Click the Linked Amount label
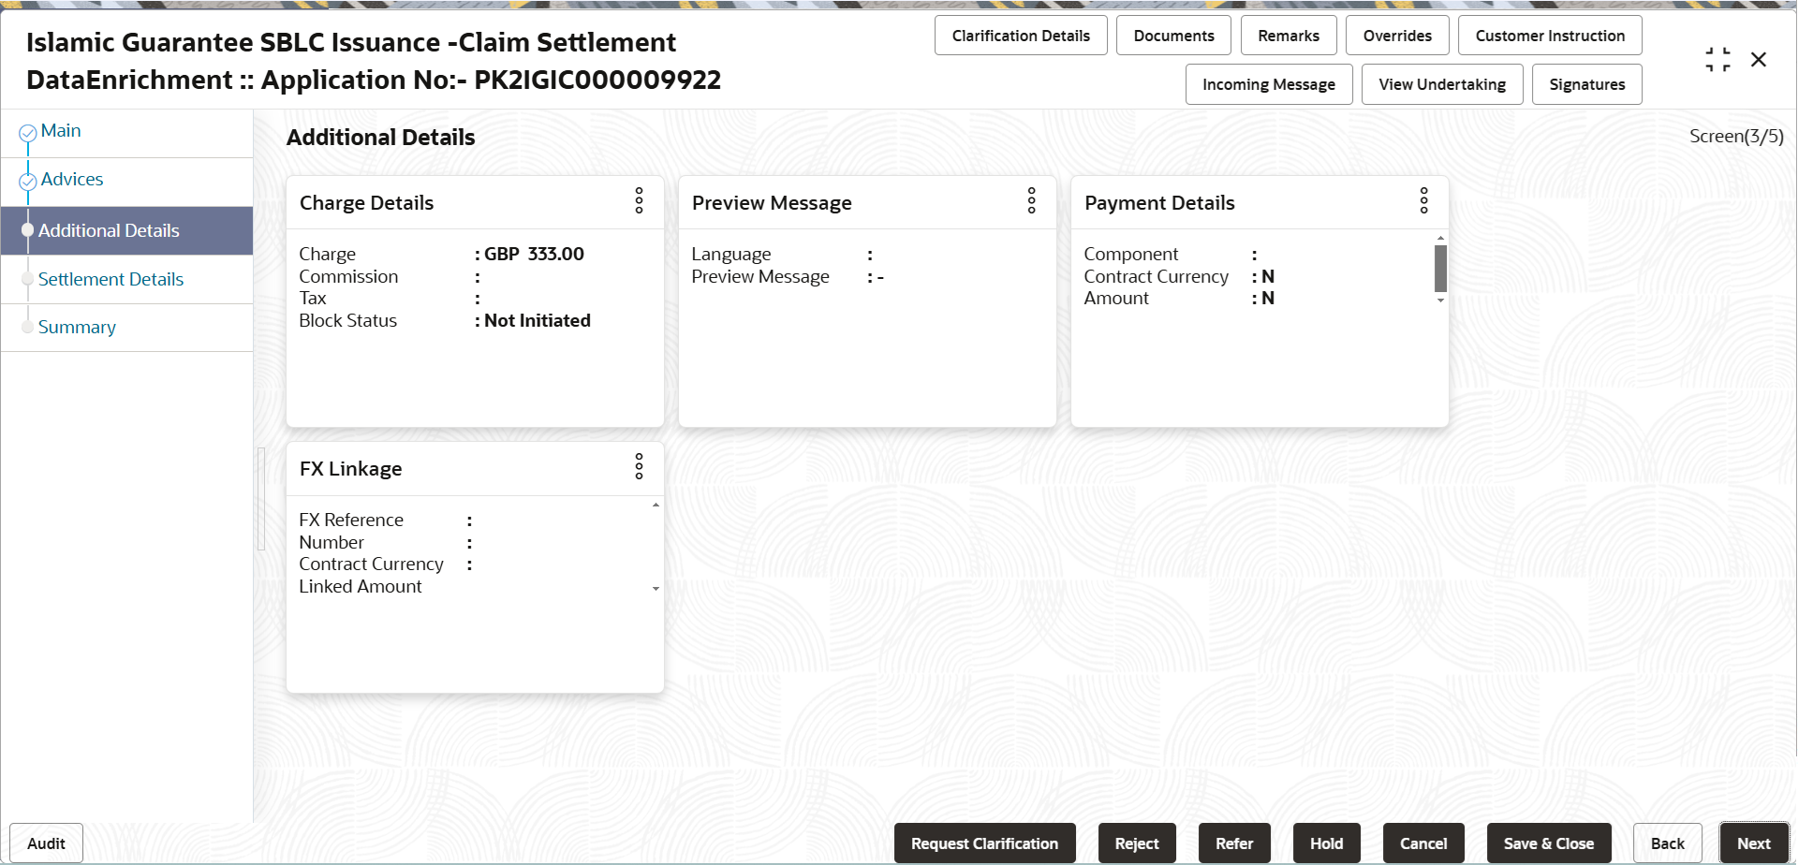 (361, 586)
